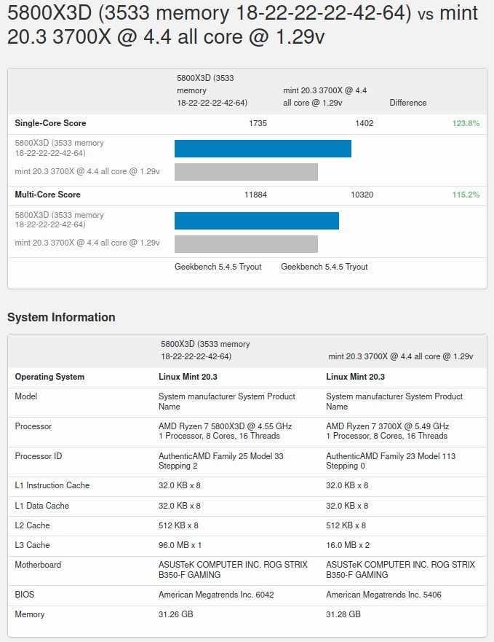
Task: Click the page title heading text
Action: (x=242, y=25)
